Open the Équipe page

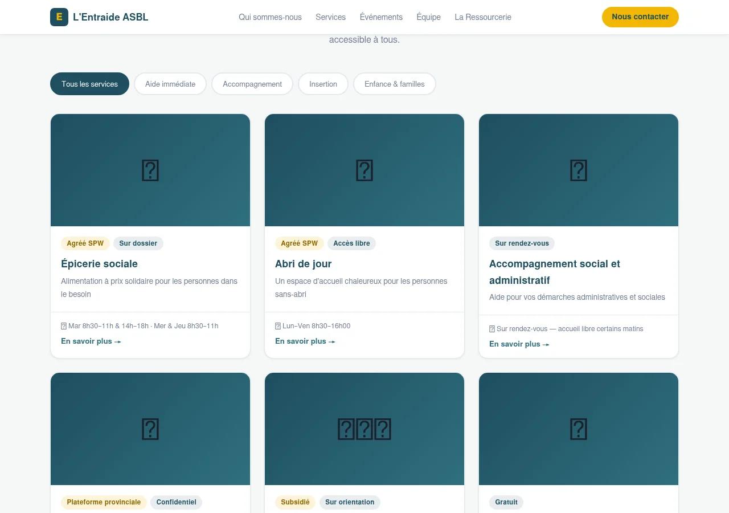pyautogui.click(x=428, y=17)
